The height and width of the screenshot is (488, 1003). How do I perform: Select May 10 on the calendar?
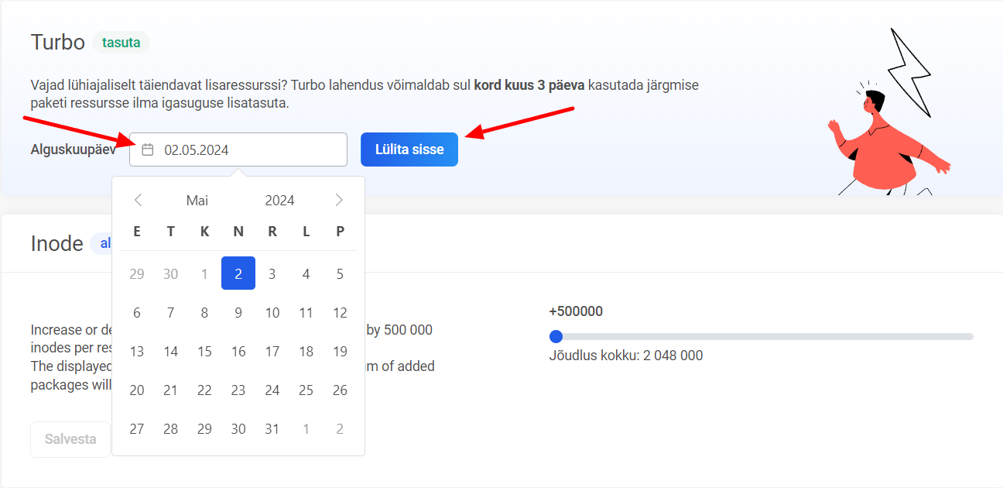(x=272, y=313)
